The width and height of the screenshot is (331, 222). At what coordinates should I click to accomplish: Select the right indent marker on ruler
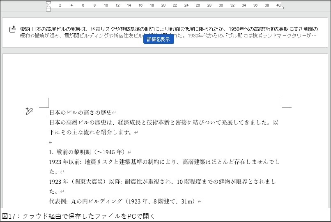[281, 7]
